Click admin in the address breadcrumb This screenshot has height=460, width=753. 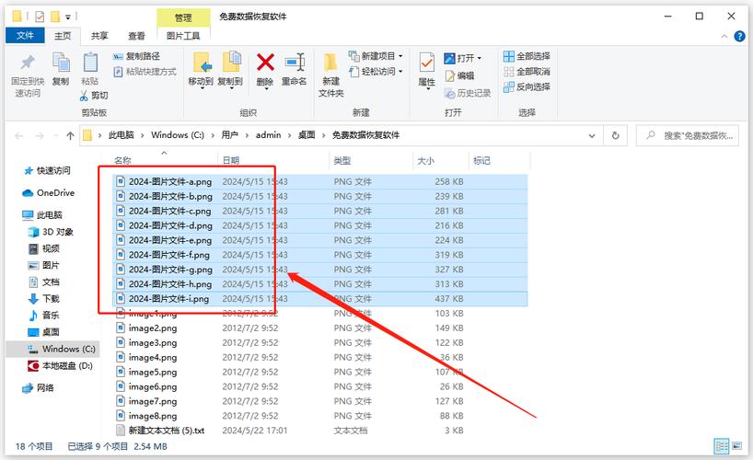click(269, 135)
